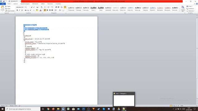Toggle superscript formatting

[30, 10]
